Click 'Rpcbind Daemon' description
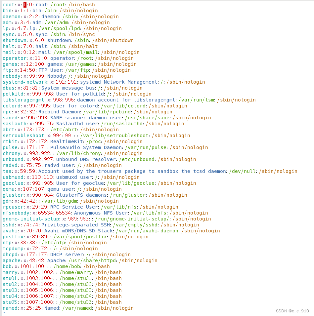 tap(59, 112)
